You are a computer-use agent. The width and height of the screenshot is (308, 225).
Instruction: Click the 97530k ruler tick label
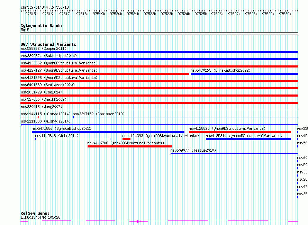tap(285, 14)
